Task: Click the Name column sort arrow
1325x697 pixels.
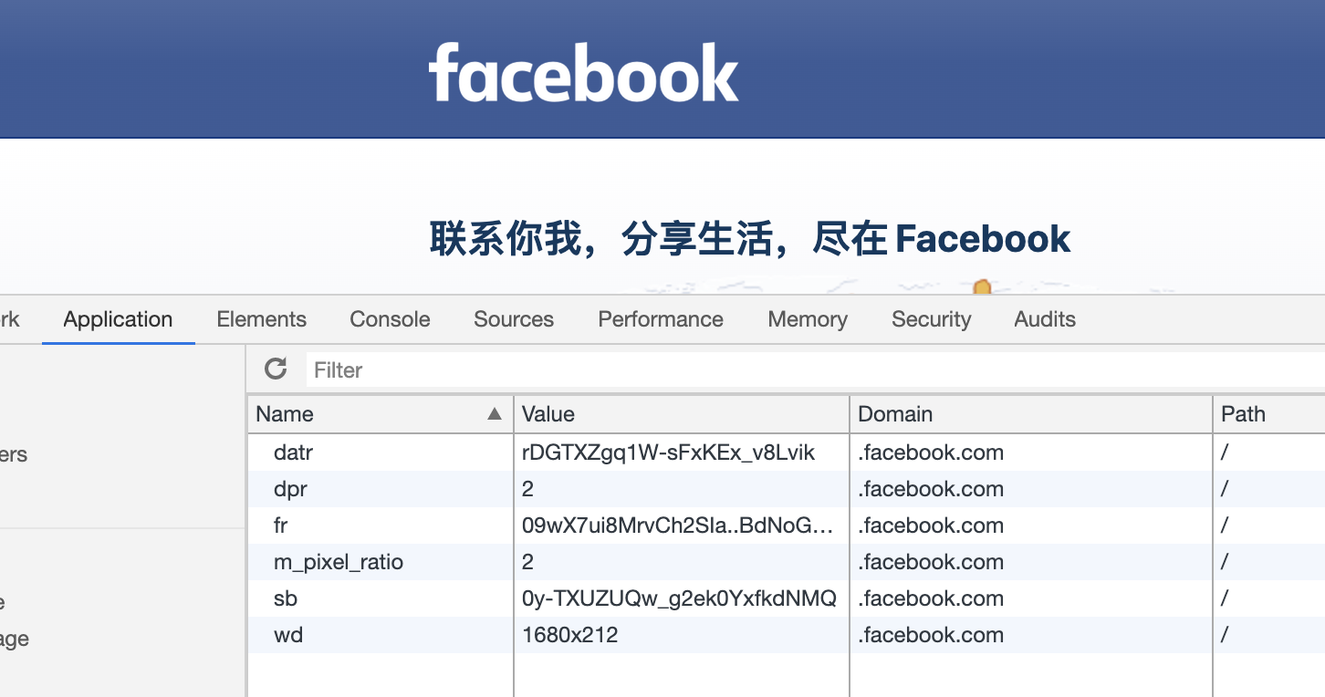Action: click(495, 414)
